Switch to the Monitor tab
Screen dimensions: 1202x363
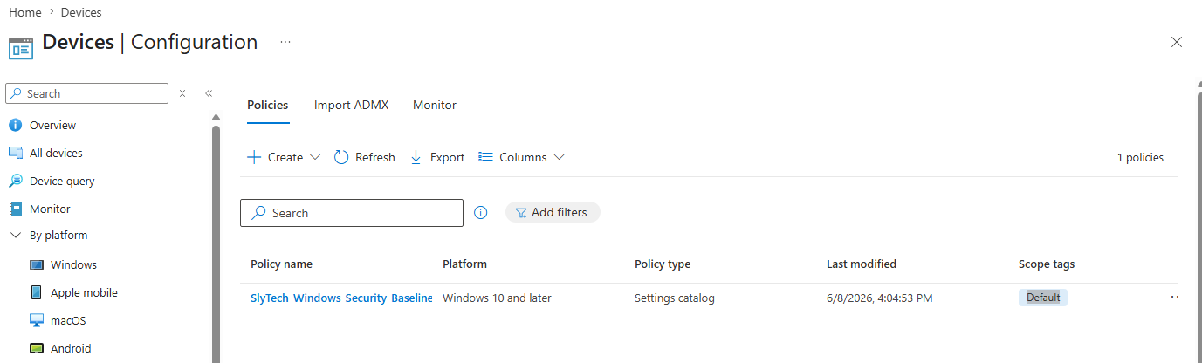(x=435, y=105)
